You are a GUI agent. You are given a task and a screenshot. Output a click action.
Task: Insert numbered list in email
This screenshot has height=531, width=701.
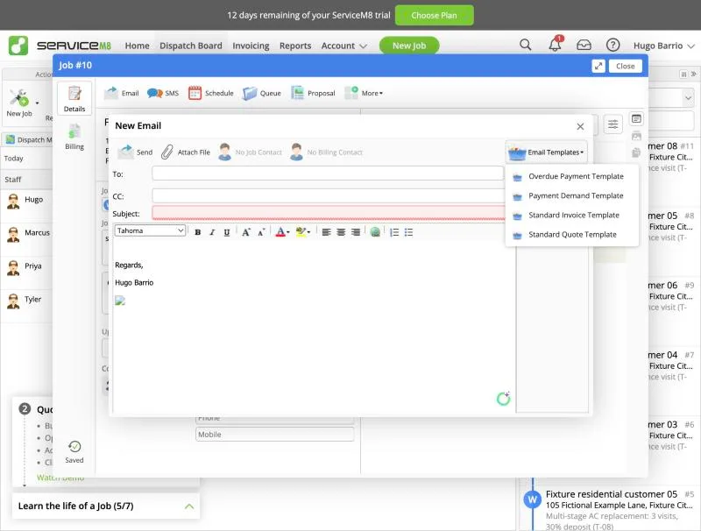[x=394, y=232]
